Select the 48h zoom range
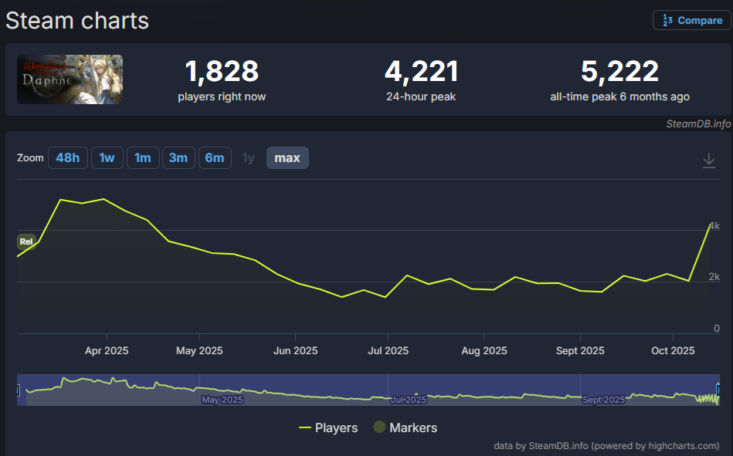The image size is (733, 456). click(67, 158)
